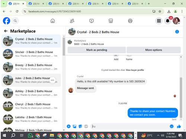Click the Facebook search magnifier icon
This screenshot has width=186, height=139.
tap(15, 21)
